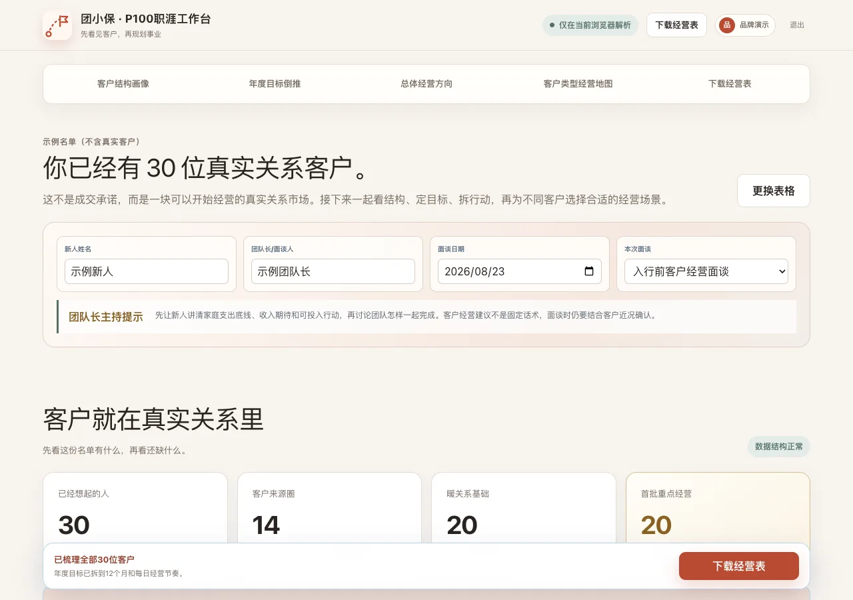The width and height of the screenshot is (853, 600).
Task: Open the calendar picker icon in 面谈日期
Action: point(589,271)
